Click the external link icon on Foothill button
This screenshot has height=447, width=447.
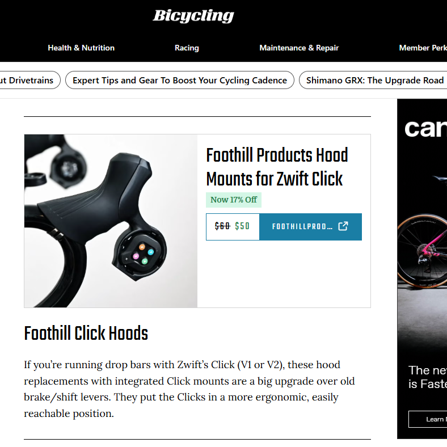[x=343, y=226]
